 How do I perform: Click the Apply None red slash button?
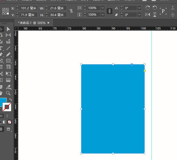10,122
